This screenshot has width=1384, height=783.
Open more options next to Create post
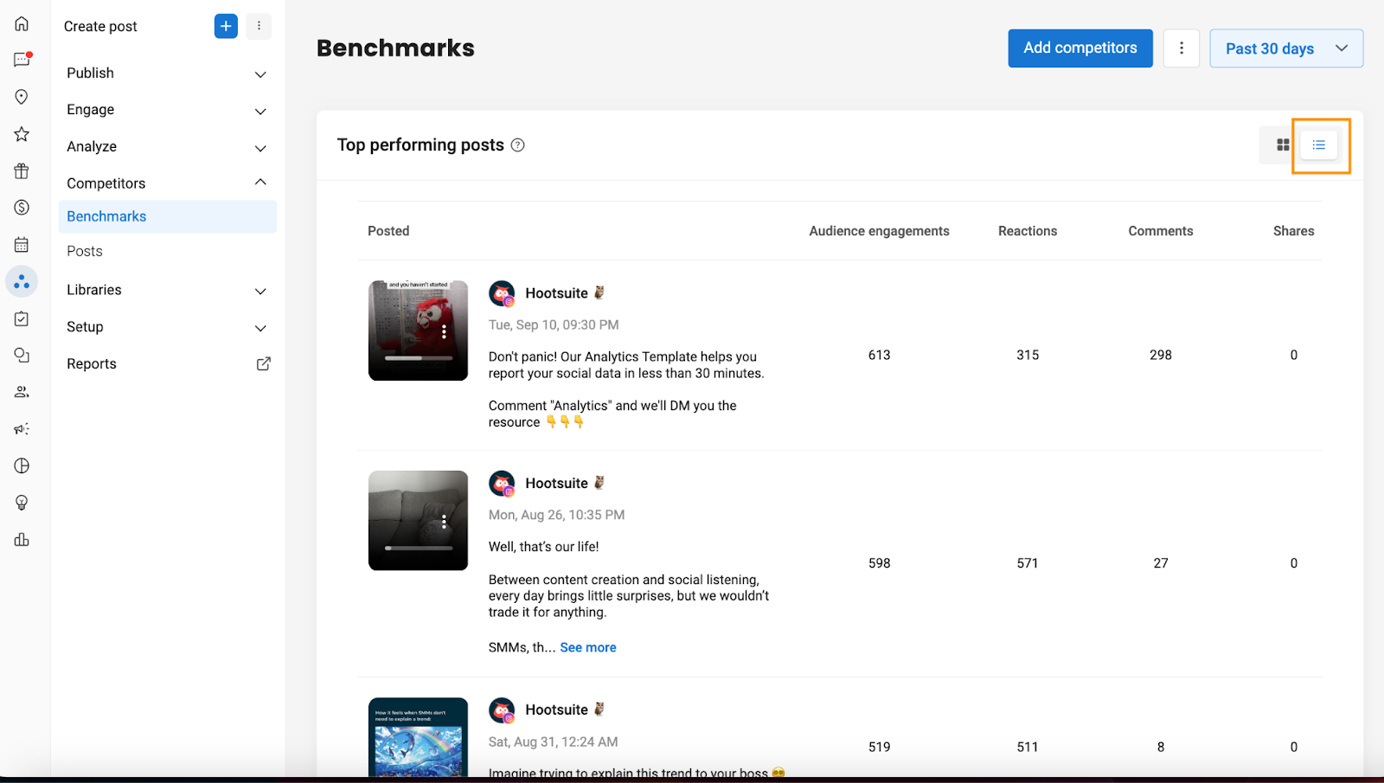[259, 26]
